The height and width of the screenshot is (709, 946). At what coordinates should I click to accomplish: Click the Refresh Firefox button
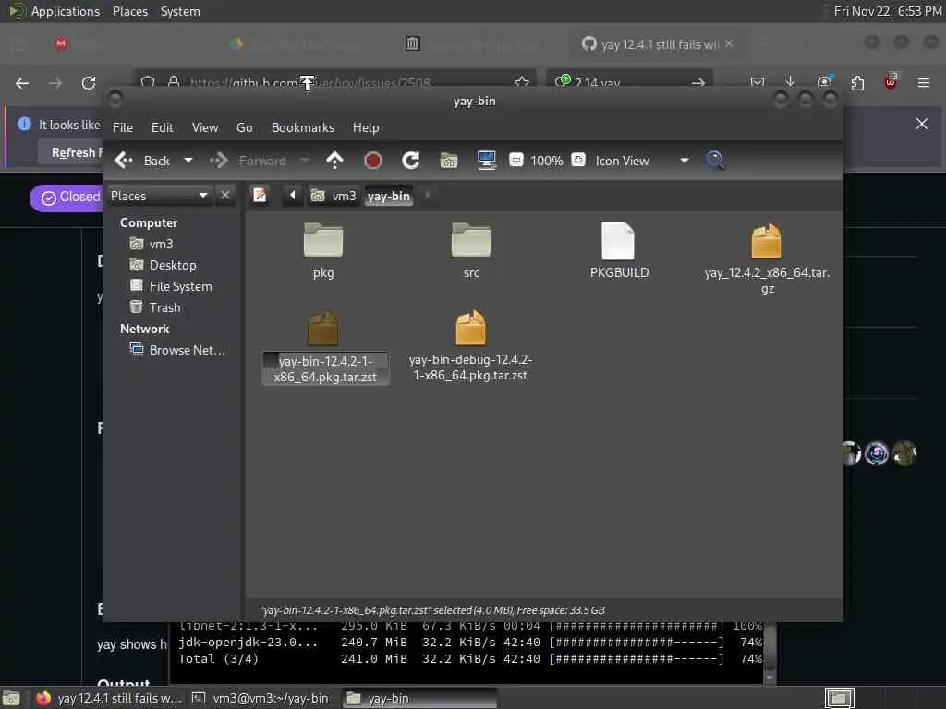(72, 152)
